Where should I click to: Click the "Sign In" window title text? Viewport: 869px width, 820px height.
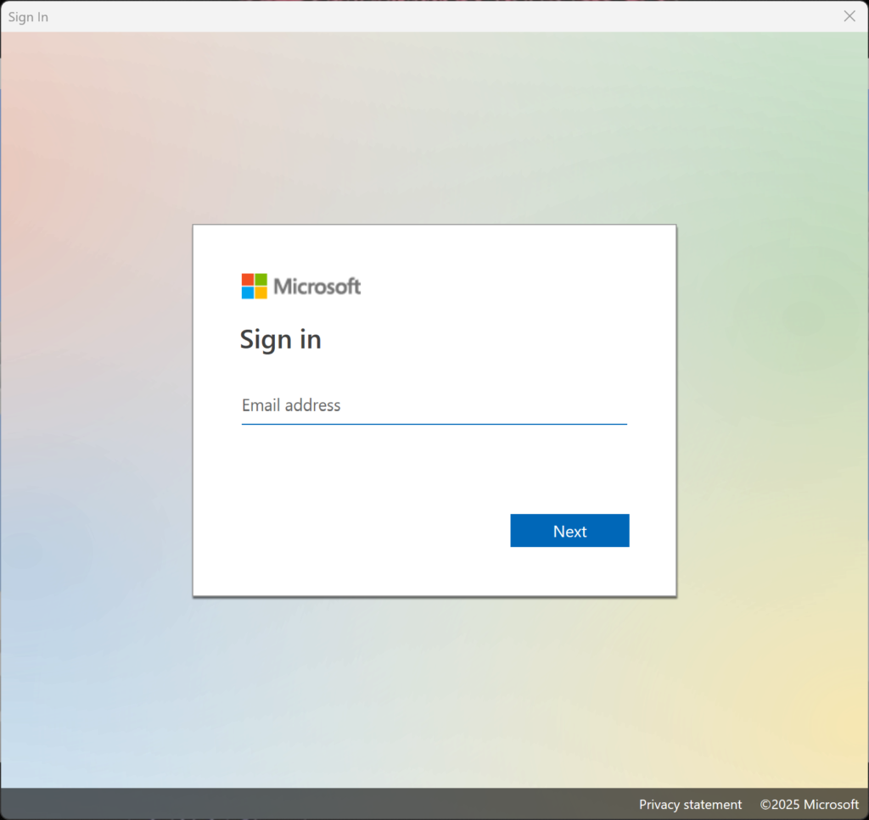point(28,17)
